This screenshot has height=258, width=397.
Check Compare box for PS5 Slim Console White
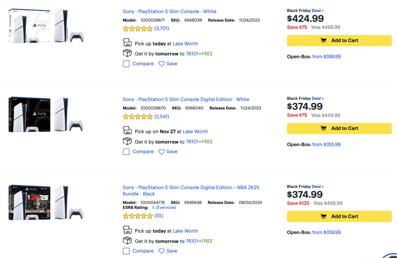pos(126,64)
